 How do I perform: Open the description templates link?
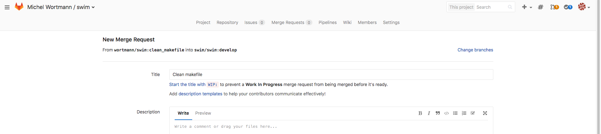200,94
